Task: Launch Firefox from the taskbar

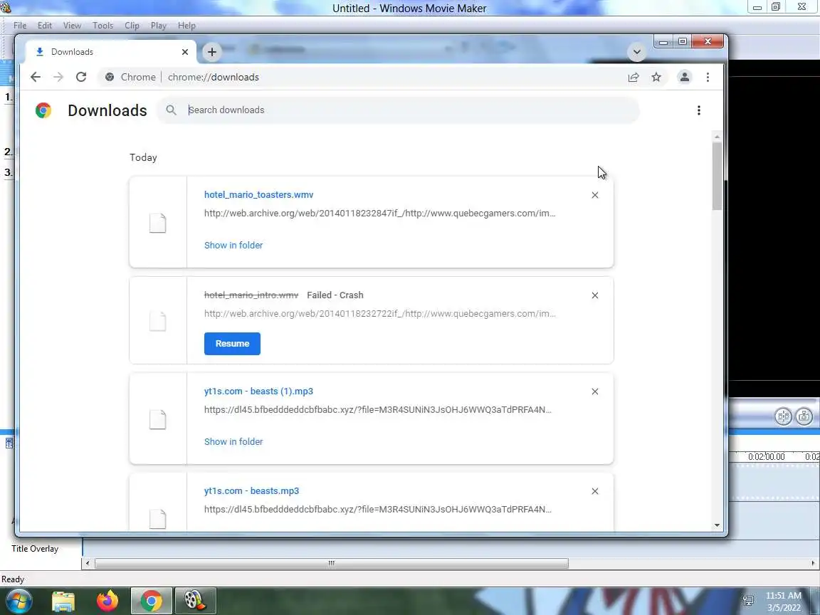Action: (x=107, y=601)
